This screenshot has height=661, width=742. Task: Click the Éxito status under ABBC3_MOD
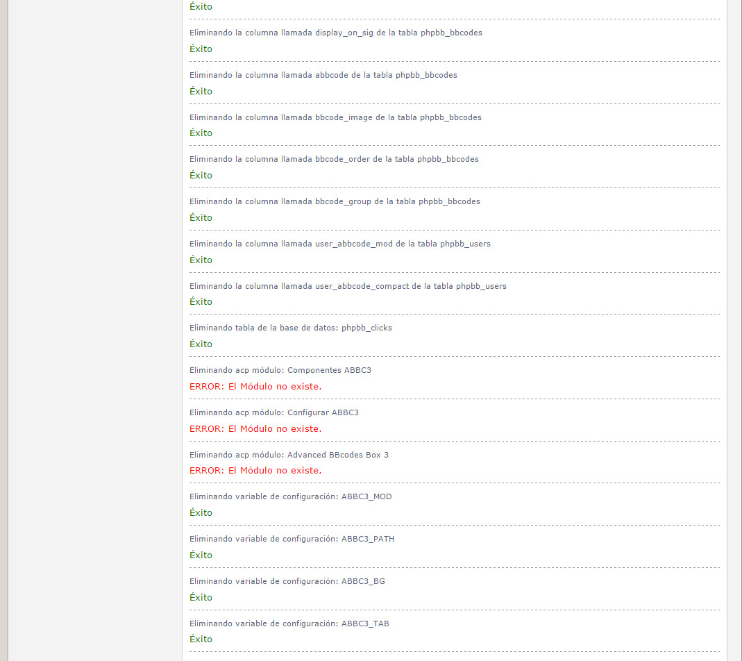[x=201, y=512]
